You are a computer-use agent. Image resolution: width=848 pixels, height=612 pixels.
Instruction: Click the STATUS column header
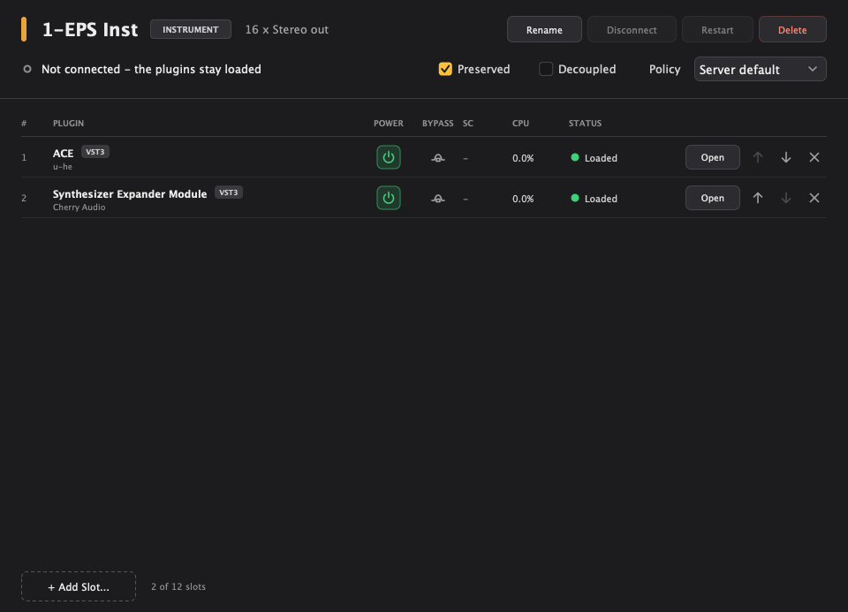(x=585, y=124)
